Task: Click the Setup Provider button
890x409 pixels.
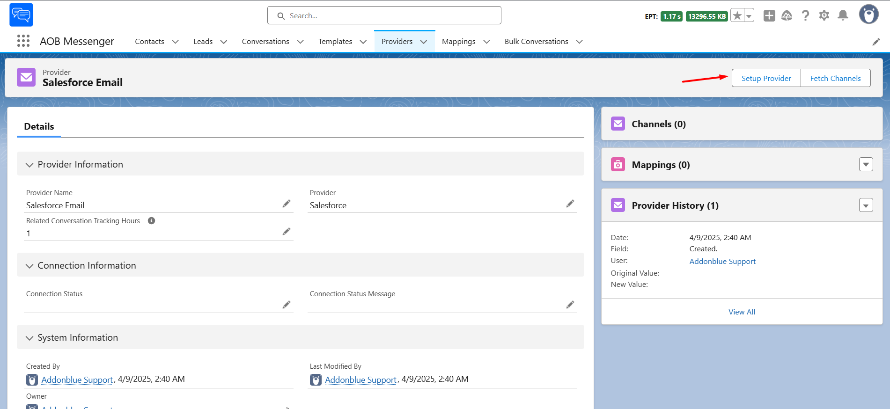Action: 766,78
